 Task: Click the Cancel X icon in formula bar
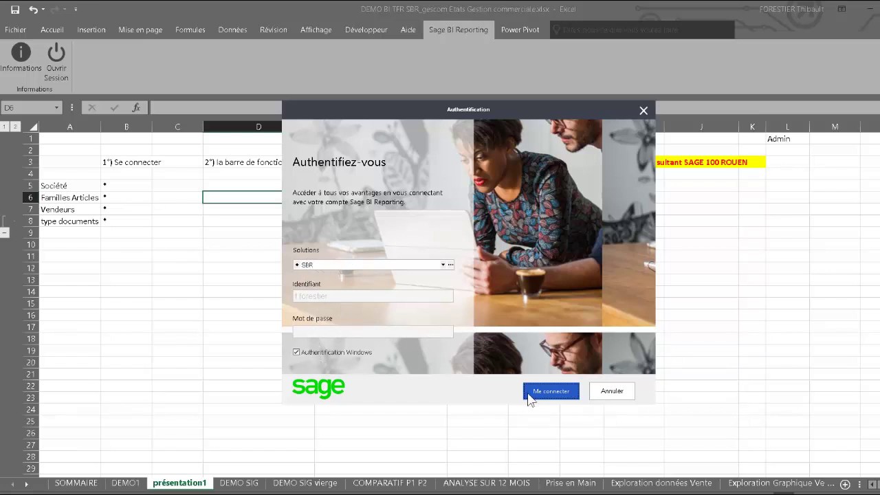[x=91, y=107]
